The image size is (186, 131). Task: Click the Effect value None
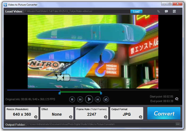point(57,114)
